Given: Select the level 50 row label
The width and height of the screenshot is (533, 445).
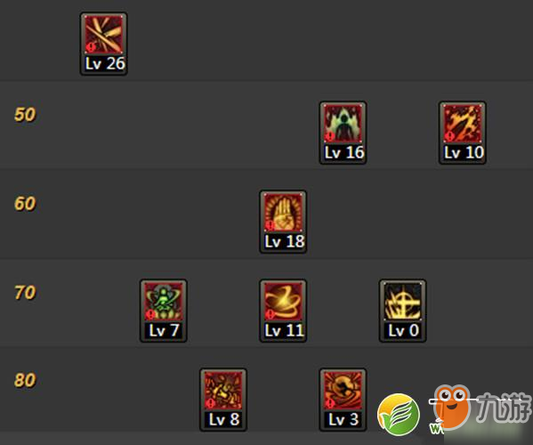Looking at the screenshot, I should [25, 115].
